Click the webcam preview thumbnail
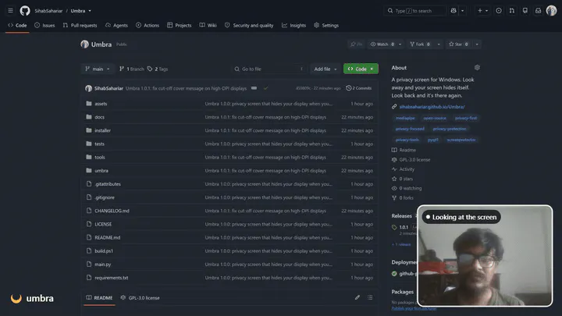562x316 pixels. (x=485, y=256)
